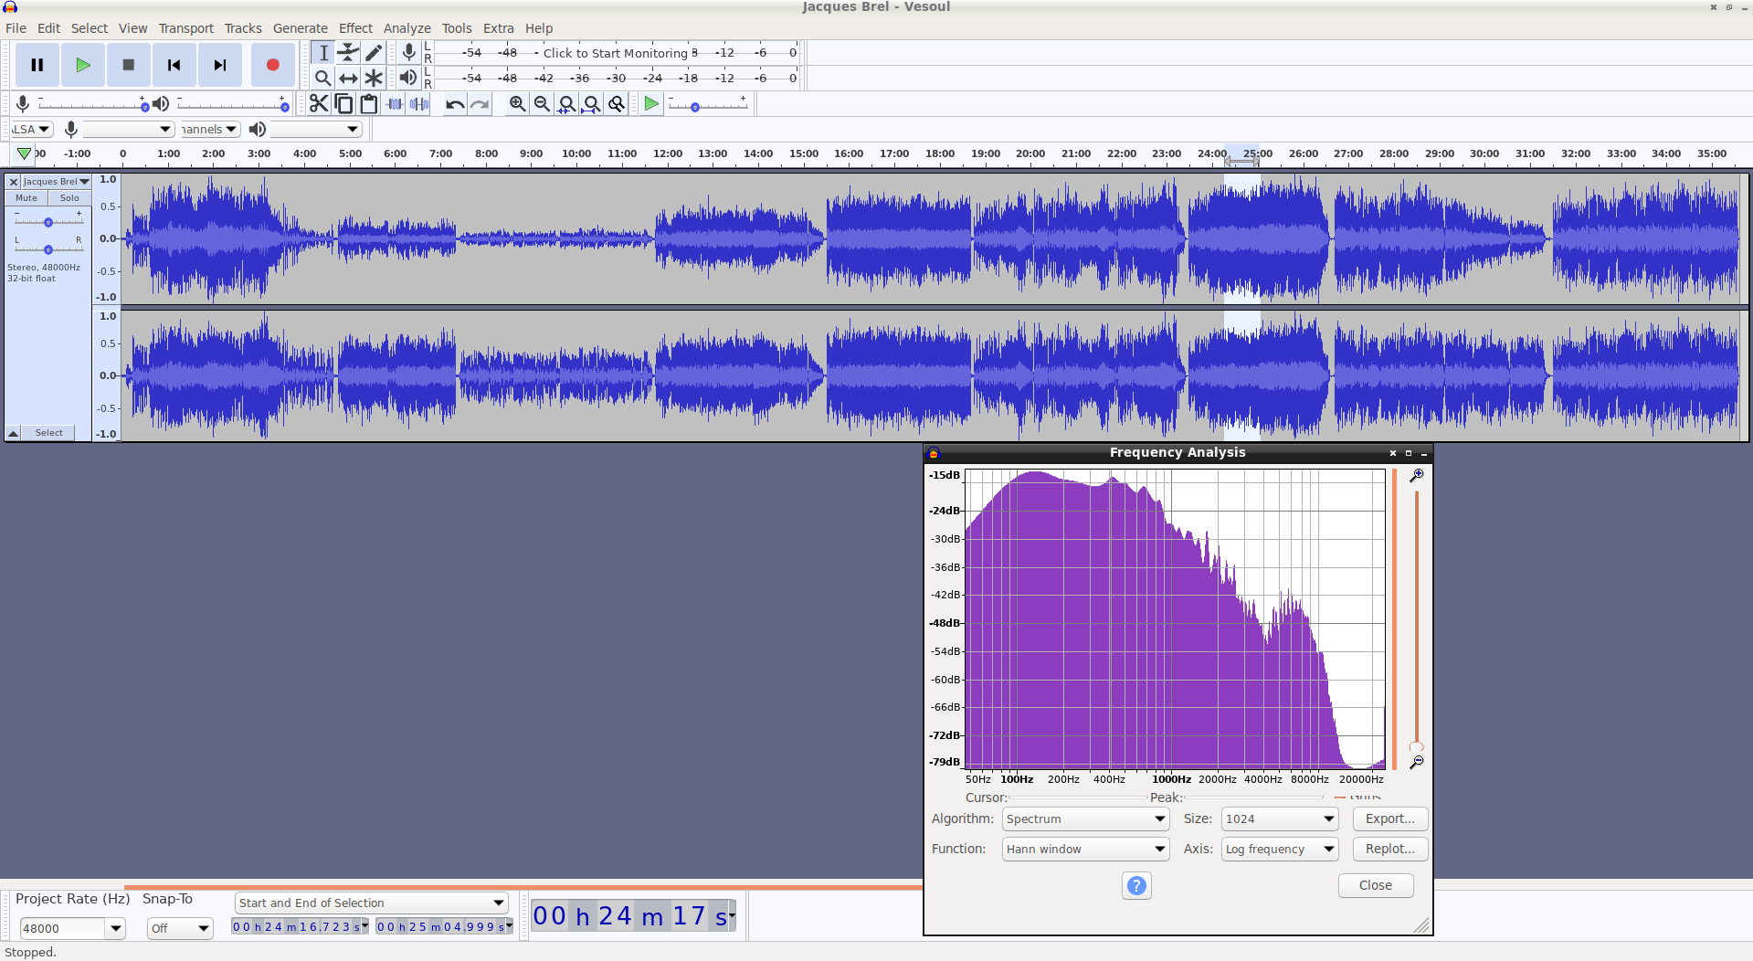This screenshot has height=961, width=1753.
Task: Open the playback meter speaker options
Action: pyautogui.click(x=408, y=78)
